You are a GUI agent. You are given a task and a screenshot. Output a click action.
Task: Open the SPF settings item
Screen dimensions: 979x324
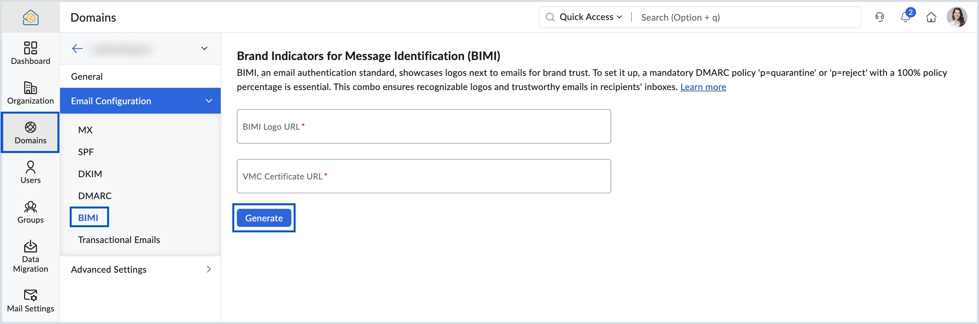click(x=86, y=152)
